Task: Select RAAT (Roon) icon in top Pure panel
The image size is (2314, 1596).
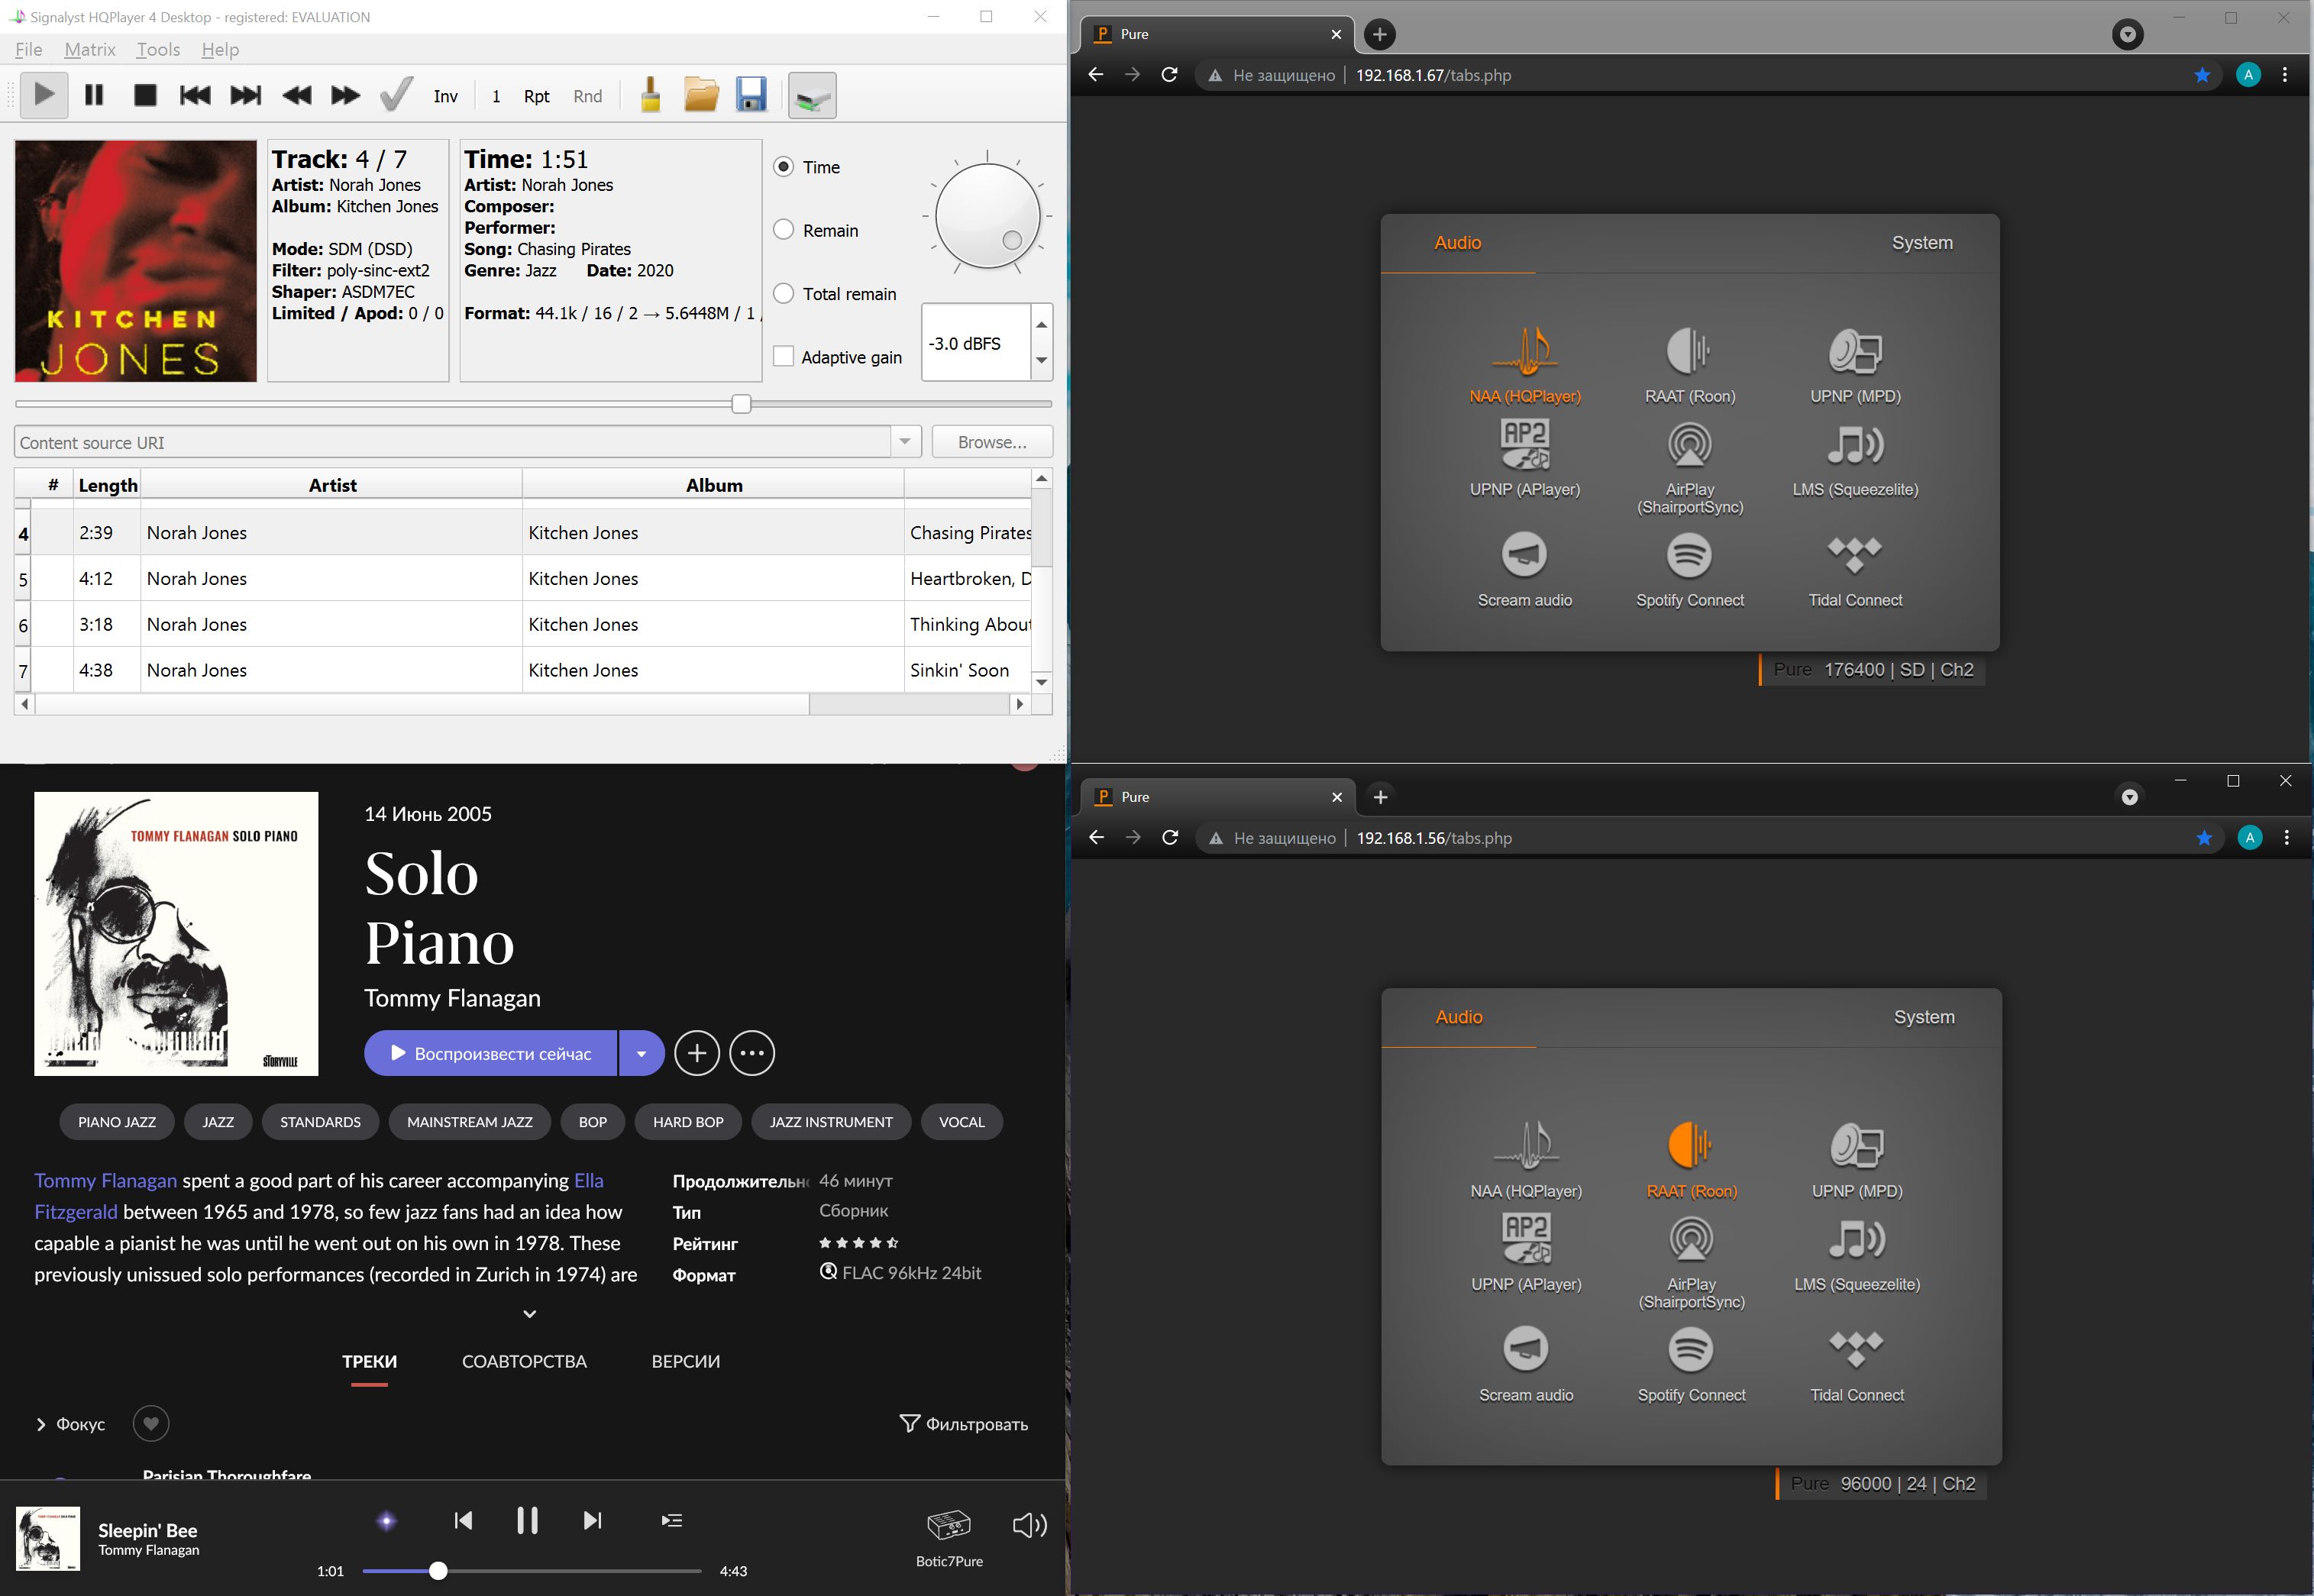Action: 1689,352
